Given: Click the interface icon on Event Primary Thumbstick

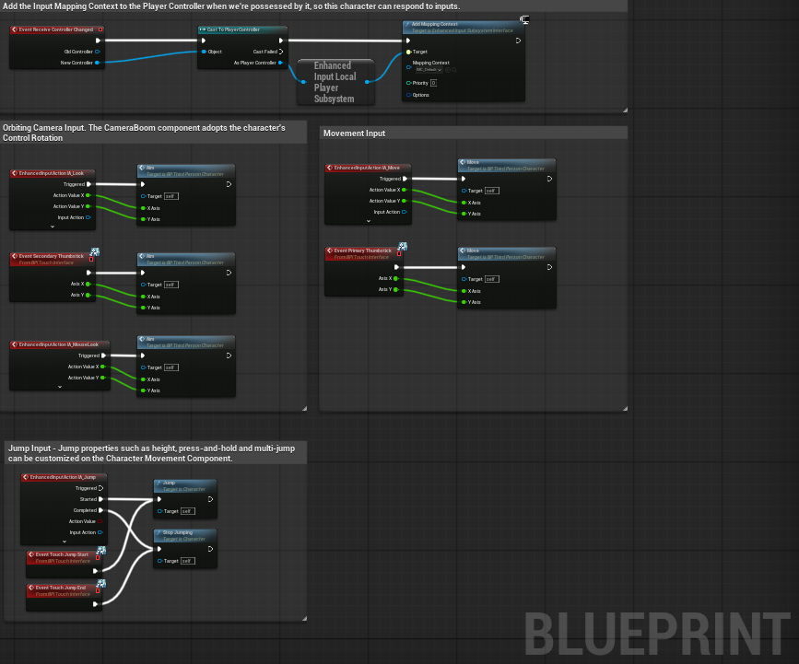Looking at the screenshot, I should 402,246.
